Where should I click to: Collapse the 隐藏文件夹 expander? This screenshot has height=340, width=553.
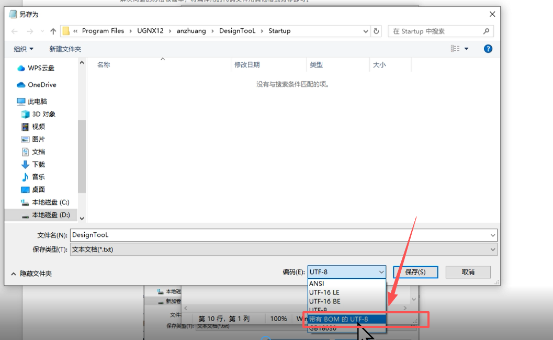[35, 272]
